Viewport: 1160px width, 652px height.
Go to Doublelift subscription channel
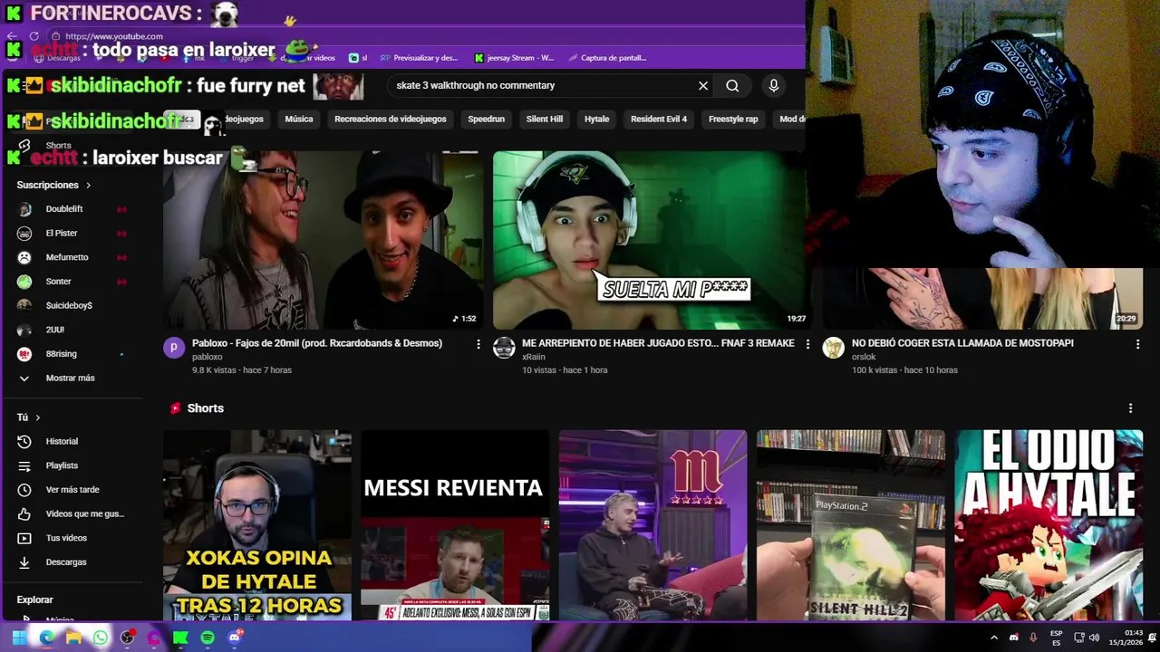(x=64, y=209)
